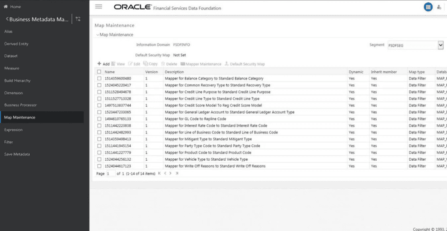Check the row for 1511442482993
This screenshot has height=231, width=447.
(99, 132)
